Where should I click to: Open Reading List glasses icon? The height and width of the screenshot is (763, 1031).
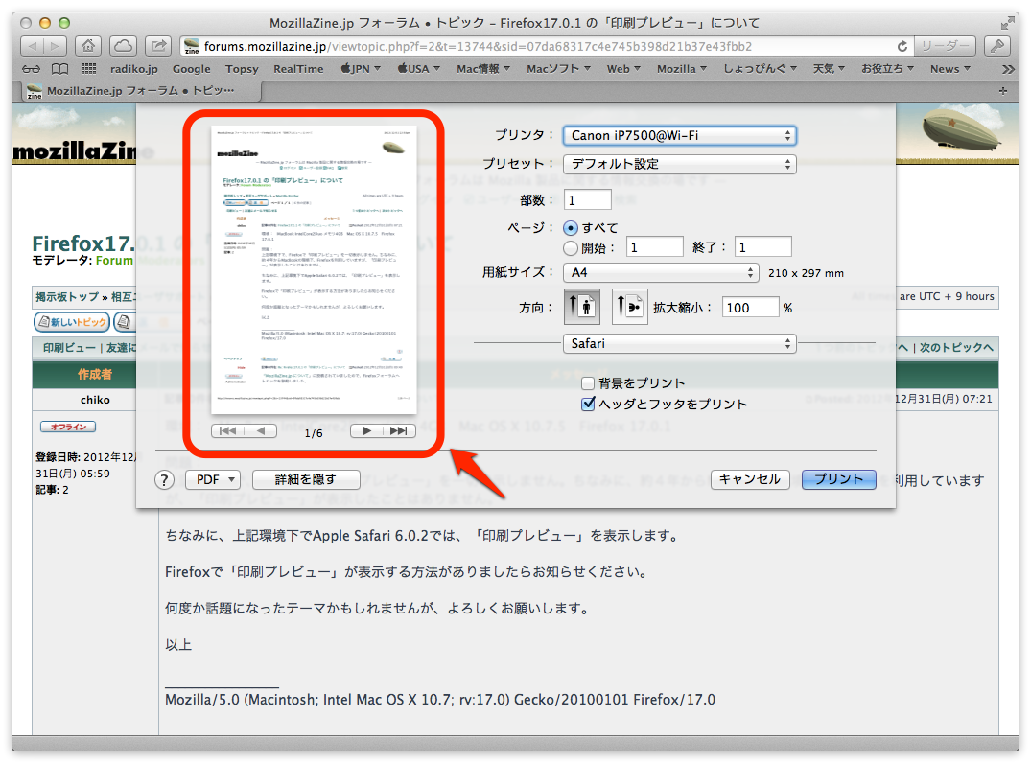coord(32,69)
